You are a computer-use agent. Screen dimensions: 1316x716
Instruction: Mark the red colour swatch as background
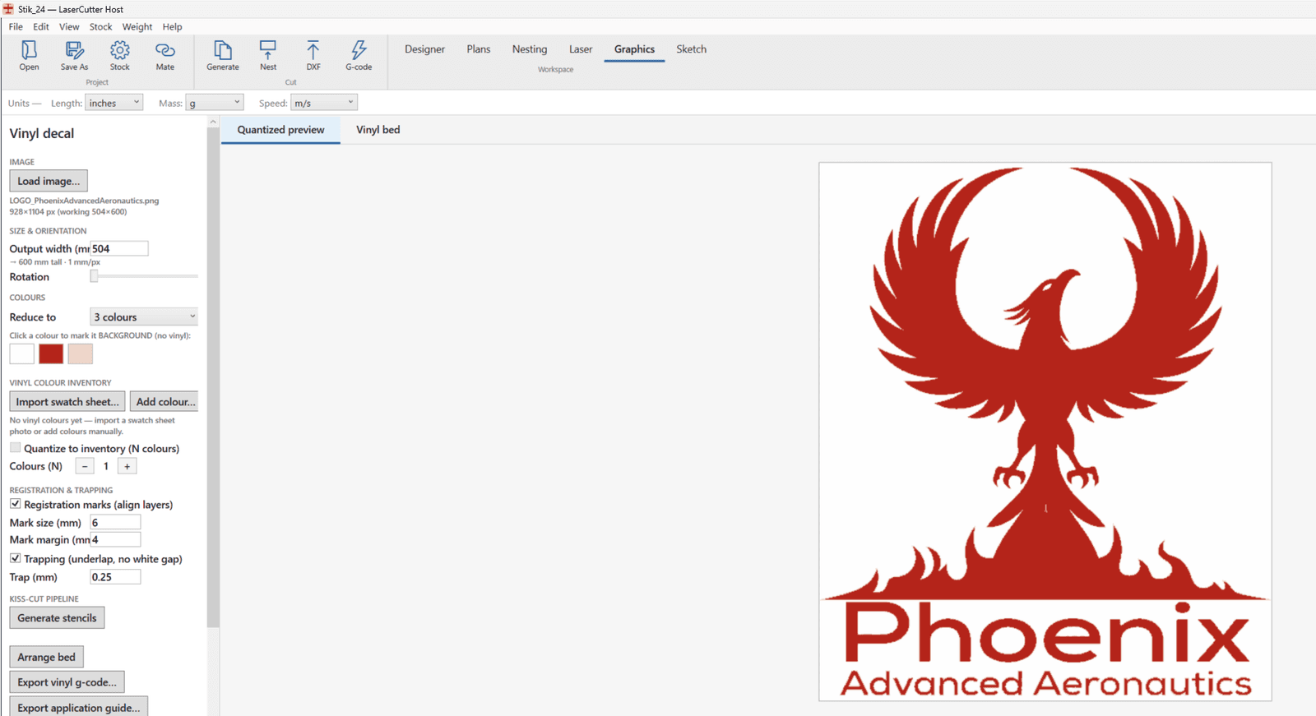(x=51, y=353)
